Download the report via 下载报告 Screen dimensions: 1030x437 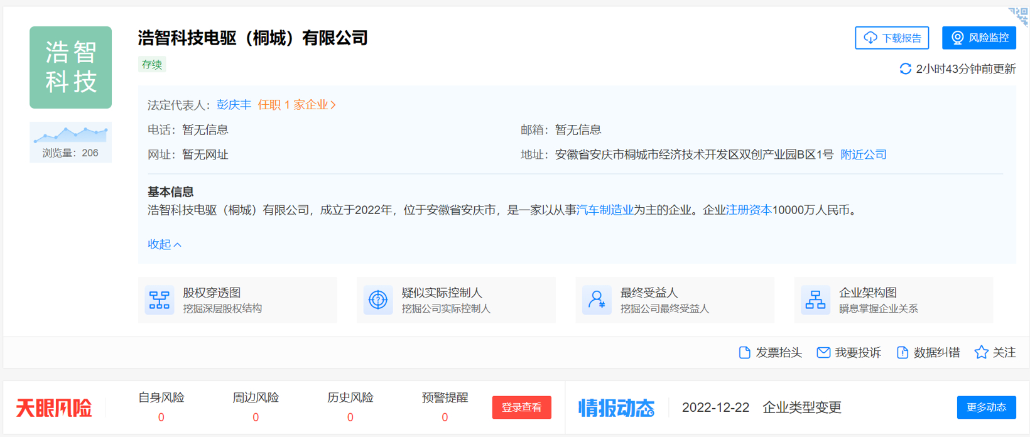click(892, 38)
